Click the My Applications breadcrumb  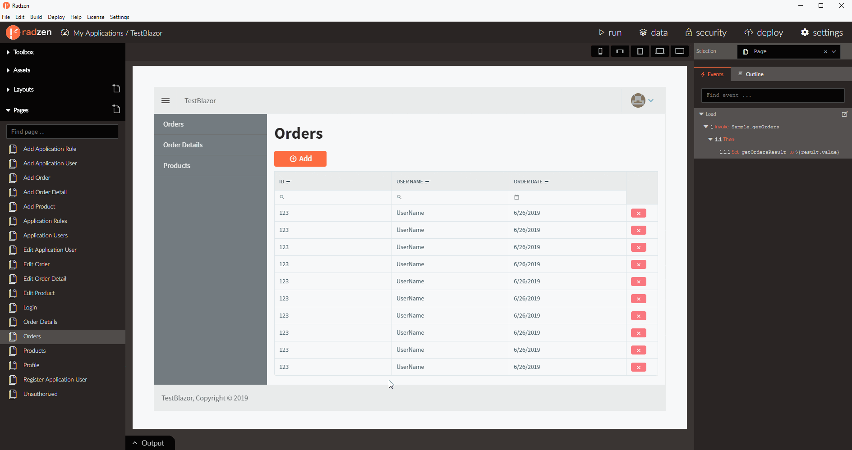click(x=98, y=33)
